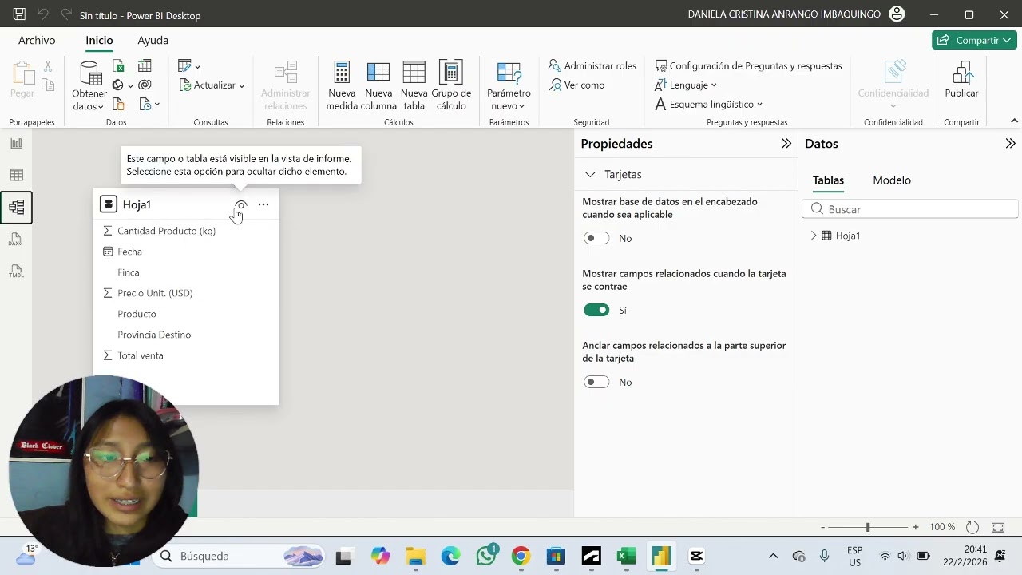Open the Archivo menu
1022x575 pixels.
(37, 40)
